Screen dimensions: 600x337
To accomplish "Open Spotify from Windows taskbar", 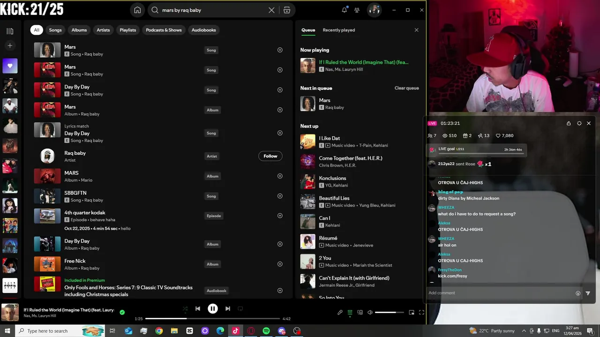I will 266,331.
